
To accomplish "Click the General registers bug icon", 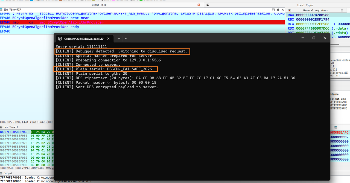I will [290, 10].
